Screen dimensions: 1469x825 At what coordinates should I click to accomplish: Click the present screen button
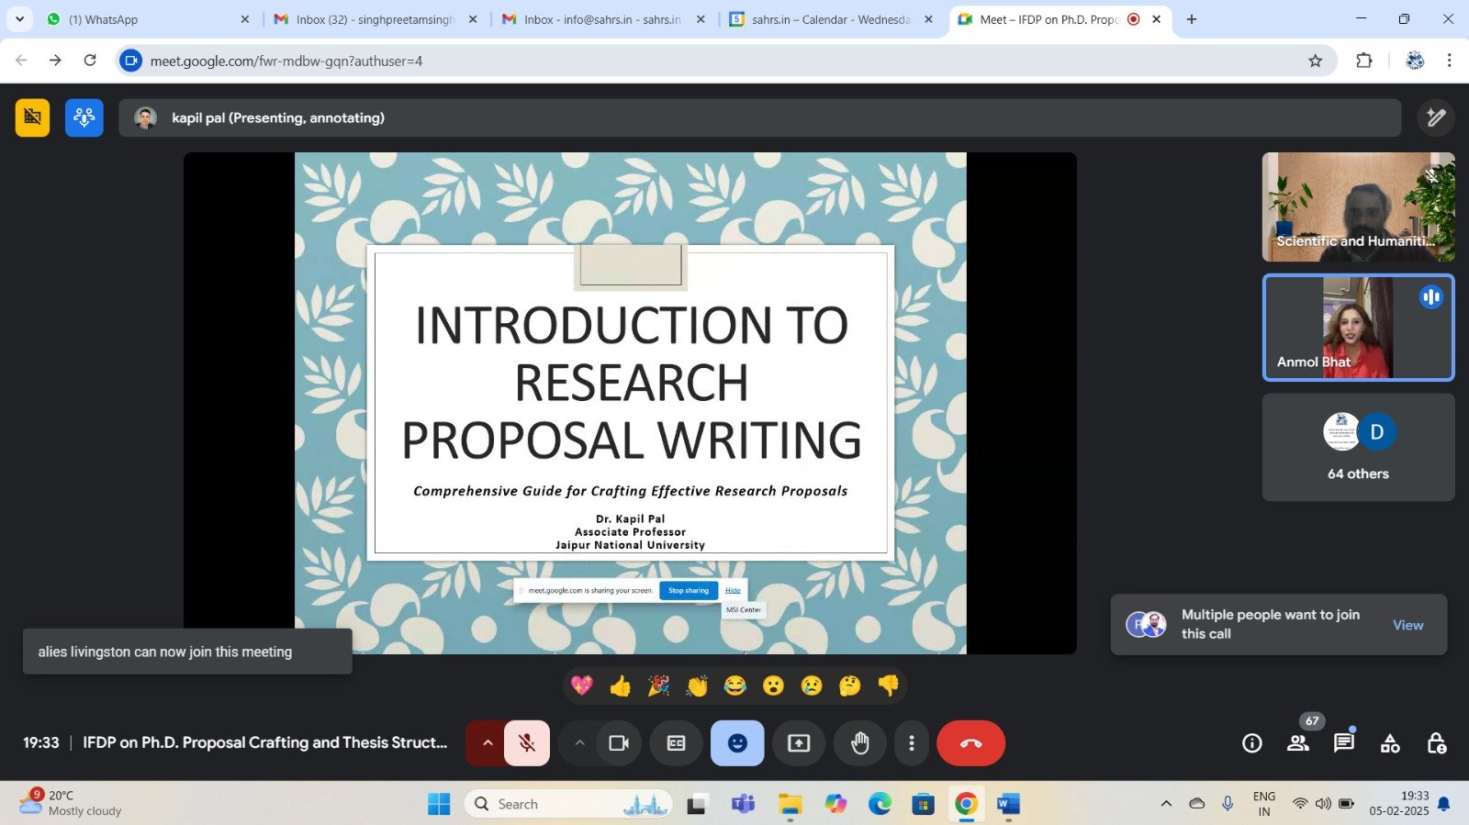tap(799, 743)
